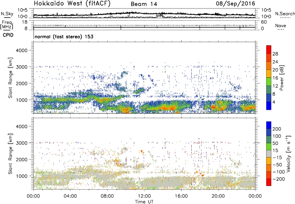Viewport: 295px width, 204px height.
Task: Click the "Velocity [m s-1]" colorbar title
Action: [x=288, y=154]
